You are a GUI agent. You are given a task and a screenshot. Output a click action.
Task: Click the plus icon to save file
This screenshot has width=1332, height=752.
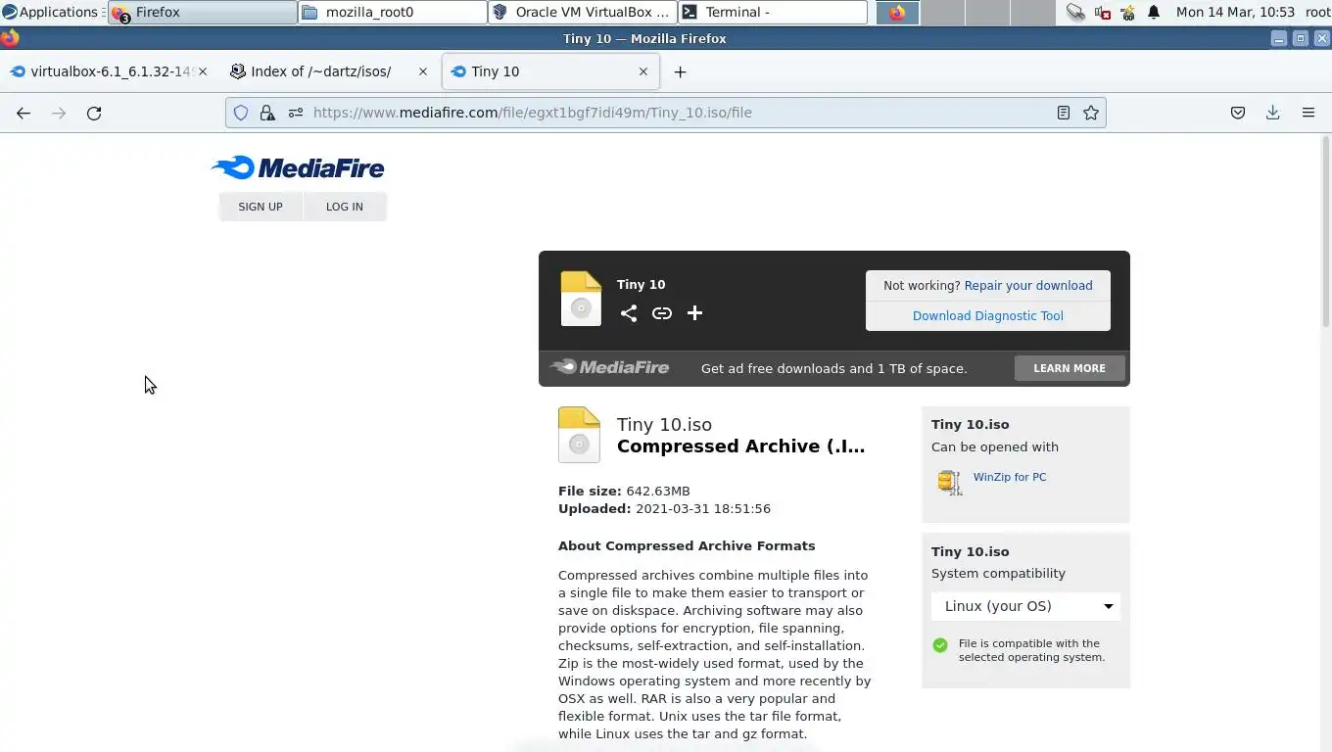click(x=694, y=313)
